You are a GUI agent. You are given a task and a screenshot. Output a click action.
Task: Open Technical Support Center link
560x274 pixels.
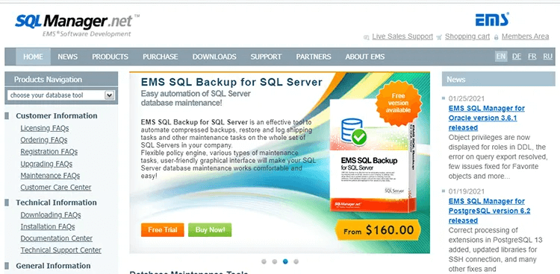[60, 250]
